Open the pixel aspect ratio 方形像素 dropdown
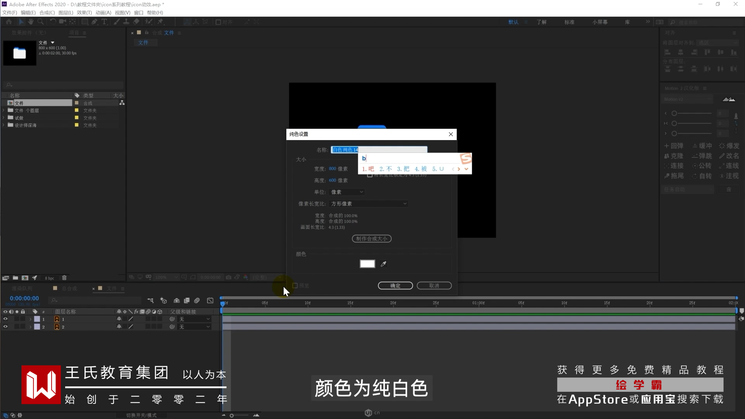The width and height of the screenshot is (745, 419). point(368,204)
